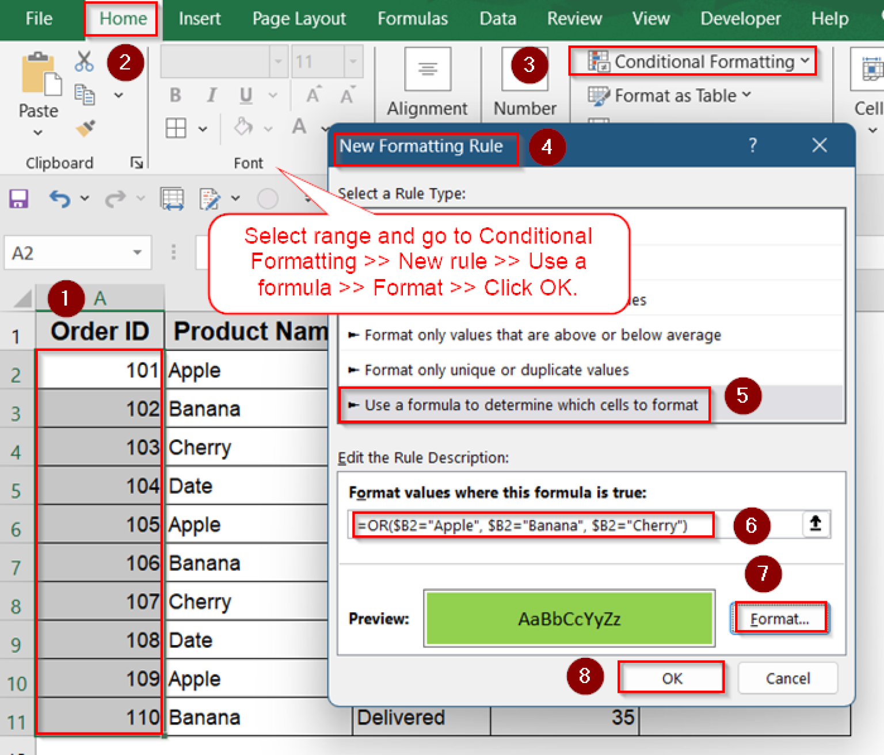
Task: Click the green Preview format swatch
Action: click(569, 619)
